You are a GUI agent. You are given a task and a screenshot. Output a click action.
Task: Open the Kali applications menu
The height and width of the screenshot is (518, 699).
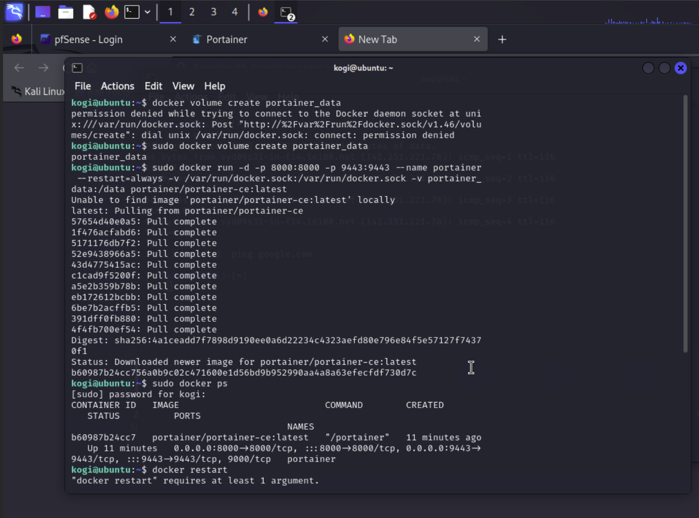[x=14, y=12]
